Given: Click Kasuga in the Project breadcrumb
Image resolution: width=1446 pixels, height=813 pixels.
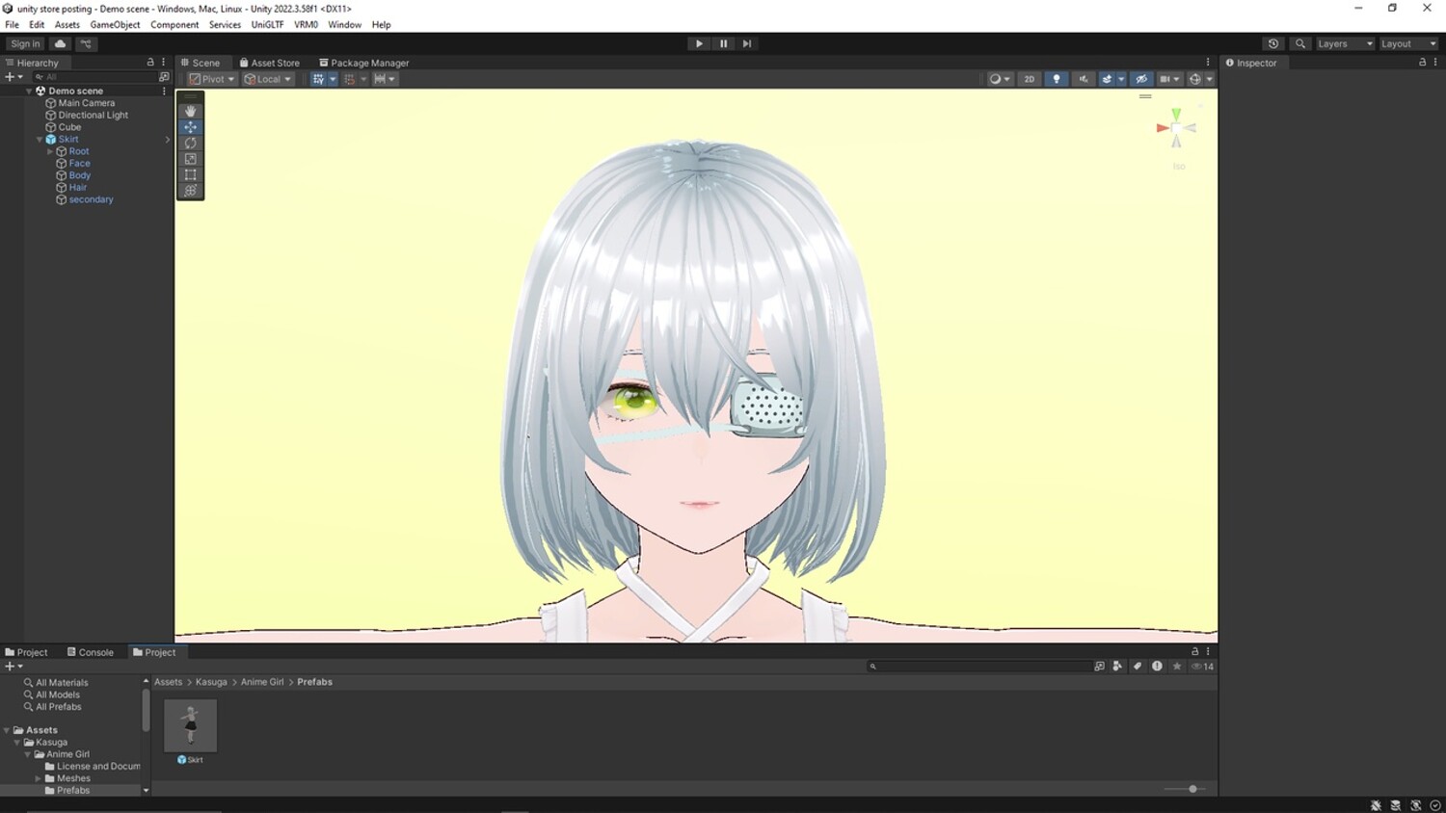Looking at the screenshot, I should 211,682.
